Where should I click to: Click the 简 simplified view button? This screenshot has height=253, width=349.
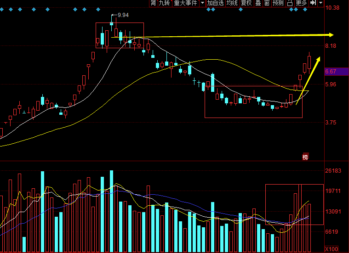[x=154, y=3]
